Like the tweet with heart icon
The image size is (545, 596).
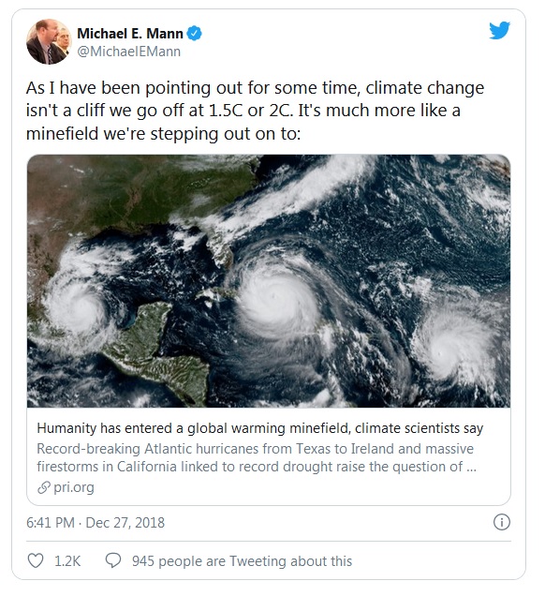(x=37, y=560)
